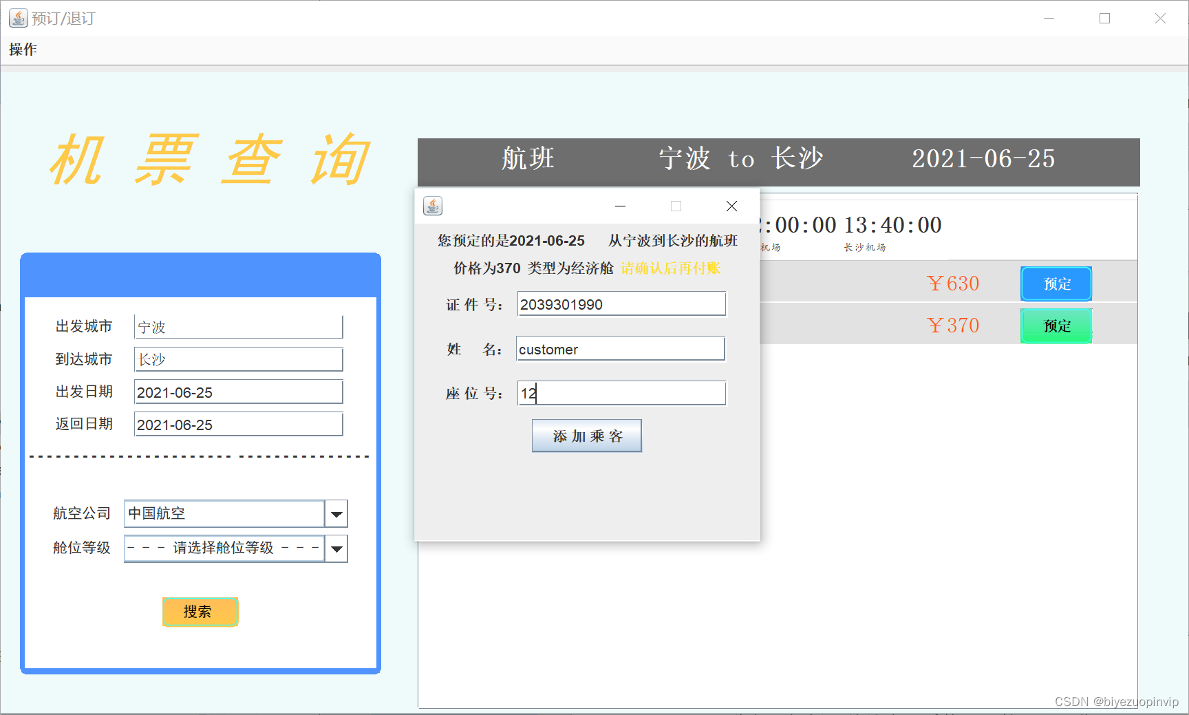The image size is (1189, 715).
Task: Click the Java icon on the dialog titlebar
Action: tap(433, 206)
